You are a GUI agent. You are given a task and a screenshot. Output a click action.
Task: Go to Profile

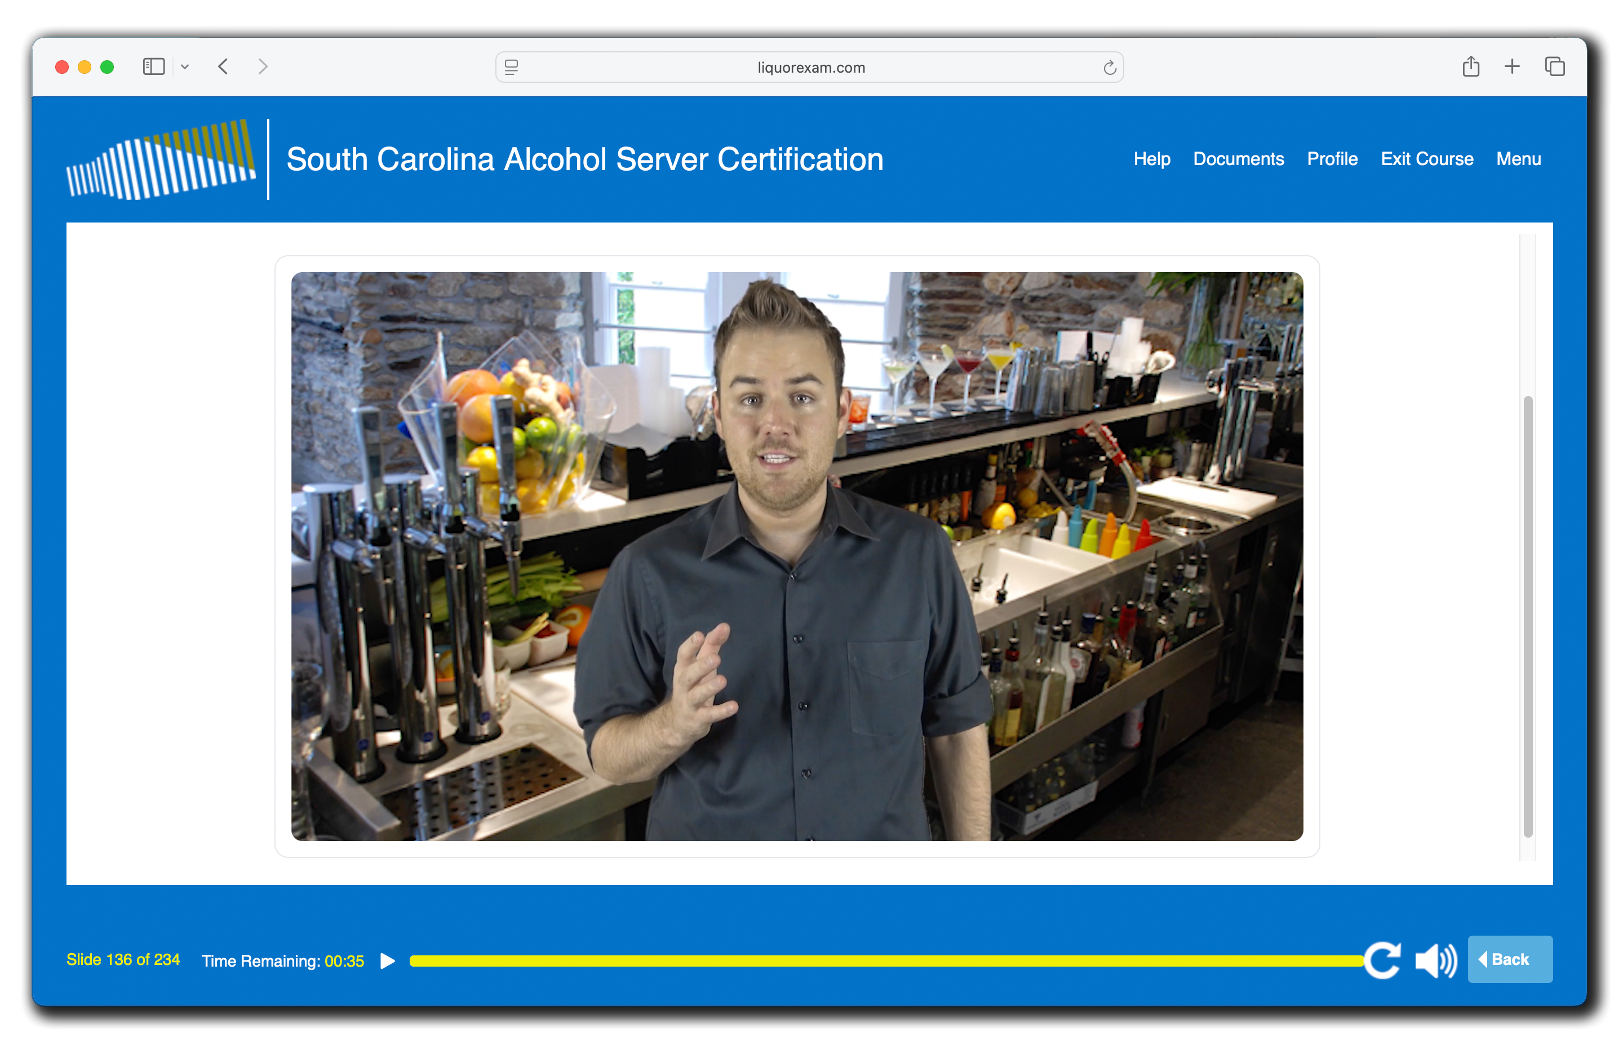point(1332,159)
